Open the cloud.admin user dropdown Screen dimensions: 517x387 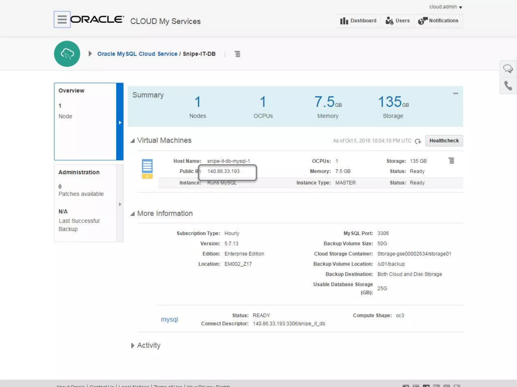click(x=446, y=7)
